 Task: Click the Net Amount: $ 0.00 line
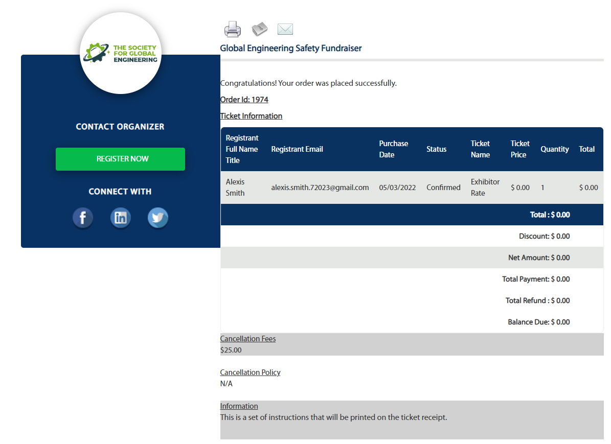click(539, 258)
